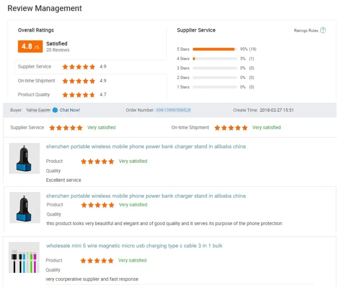Select the On-time Shipment rating row

[91, 81]
